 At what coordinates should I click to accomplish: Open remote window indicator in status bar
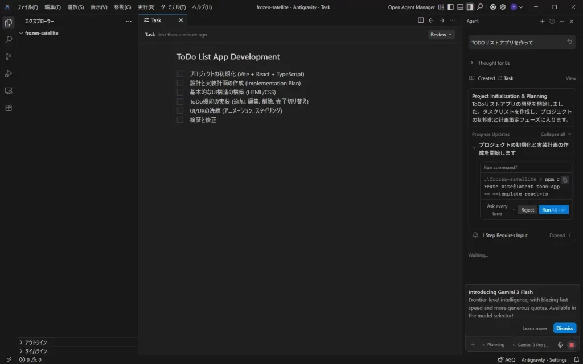tap(9, 359)
